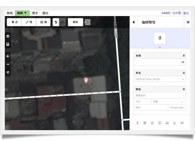The image size is (195, 141).
Task: Click the Postal code field
Action: point(177,108)
